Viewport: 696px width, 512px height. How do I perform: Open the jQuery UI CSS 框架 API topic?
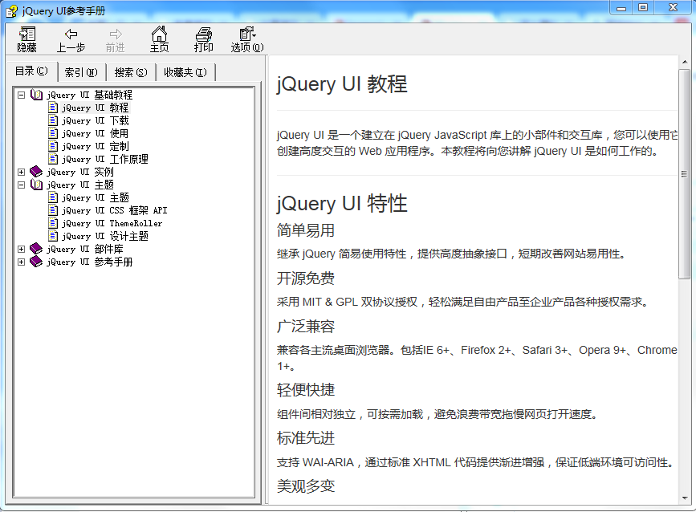click(x=114, y=210)
